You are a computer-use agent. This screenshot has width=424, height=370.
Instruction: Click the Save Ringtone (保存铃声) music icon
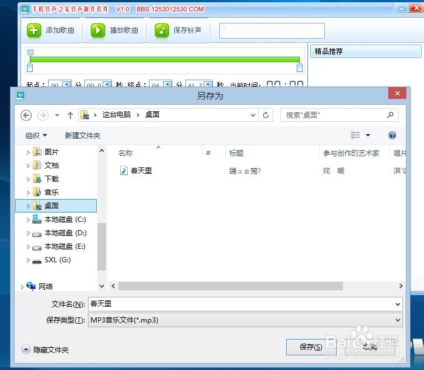[162, 30]
